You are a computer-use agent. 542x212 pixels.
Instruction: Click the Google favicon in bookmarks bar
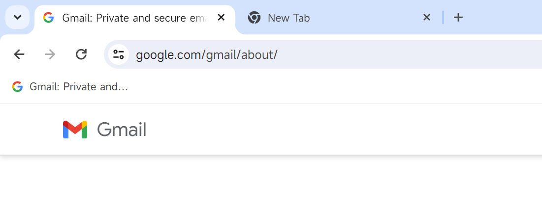pyautogui.click(x=17, y=86)
